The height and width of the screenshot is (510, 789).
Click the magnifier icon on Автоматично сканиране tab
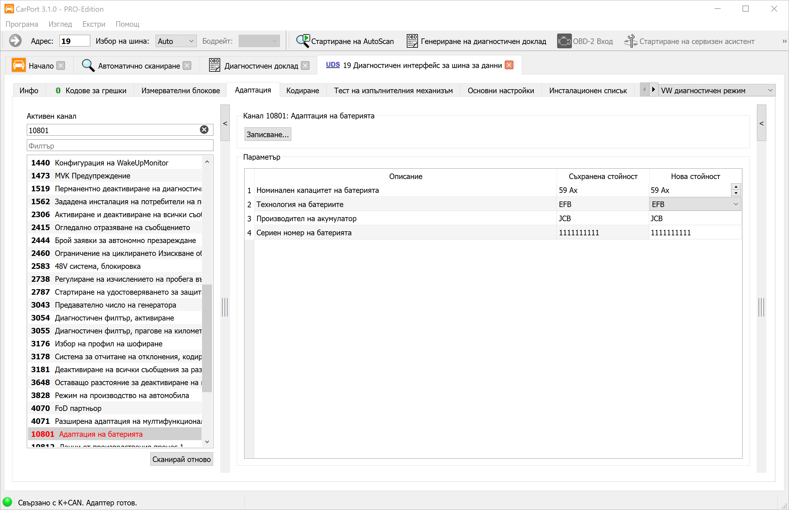click(87, 65)
